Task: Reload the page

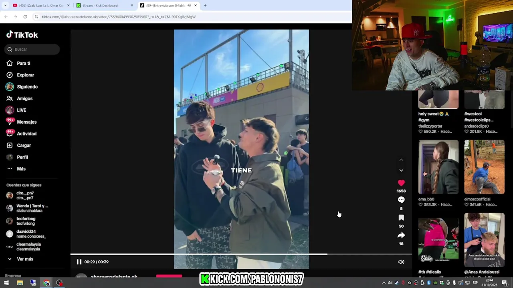Action: (25, 17)
